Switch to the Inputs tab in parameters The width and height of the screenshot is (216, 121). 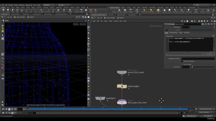(181, 33)
